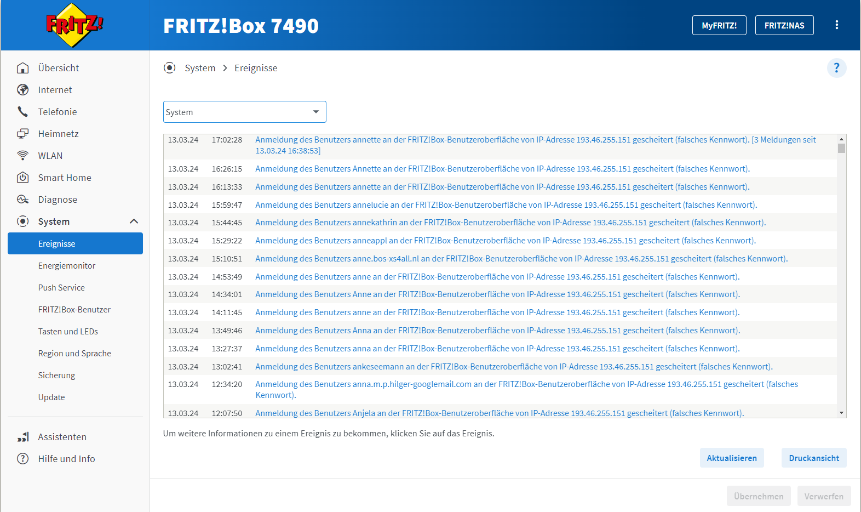Open the FRITZ!Box-Benutzer menu entry
The height and width of the screenshot is (512, 861).
coord(74,310)
